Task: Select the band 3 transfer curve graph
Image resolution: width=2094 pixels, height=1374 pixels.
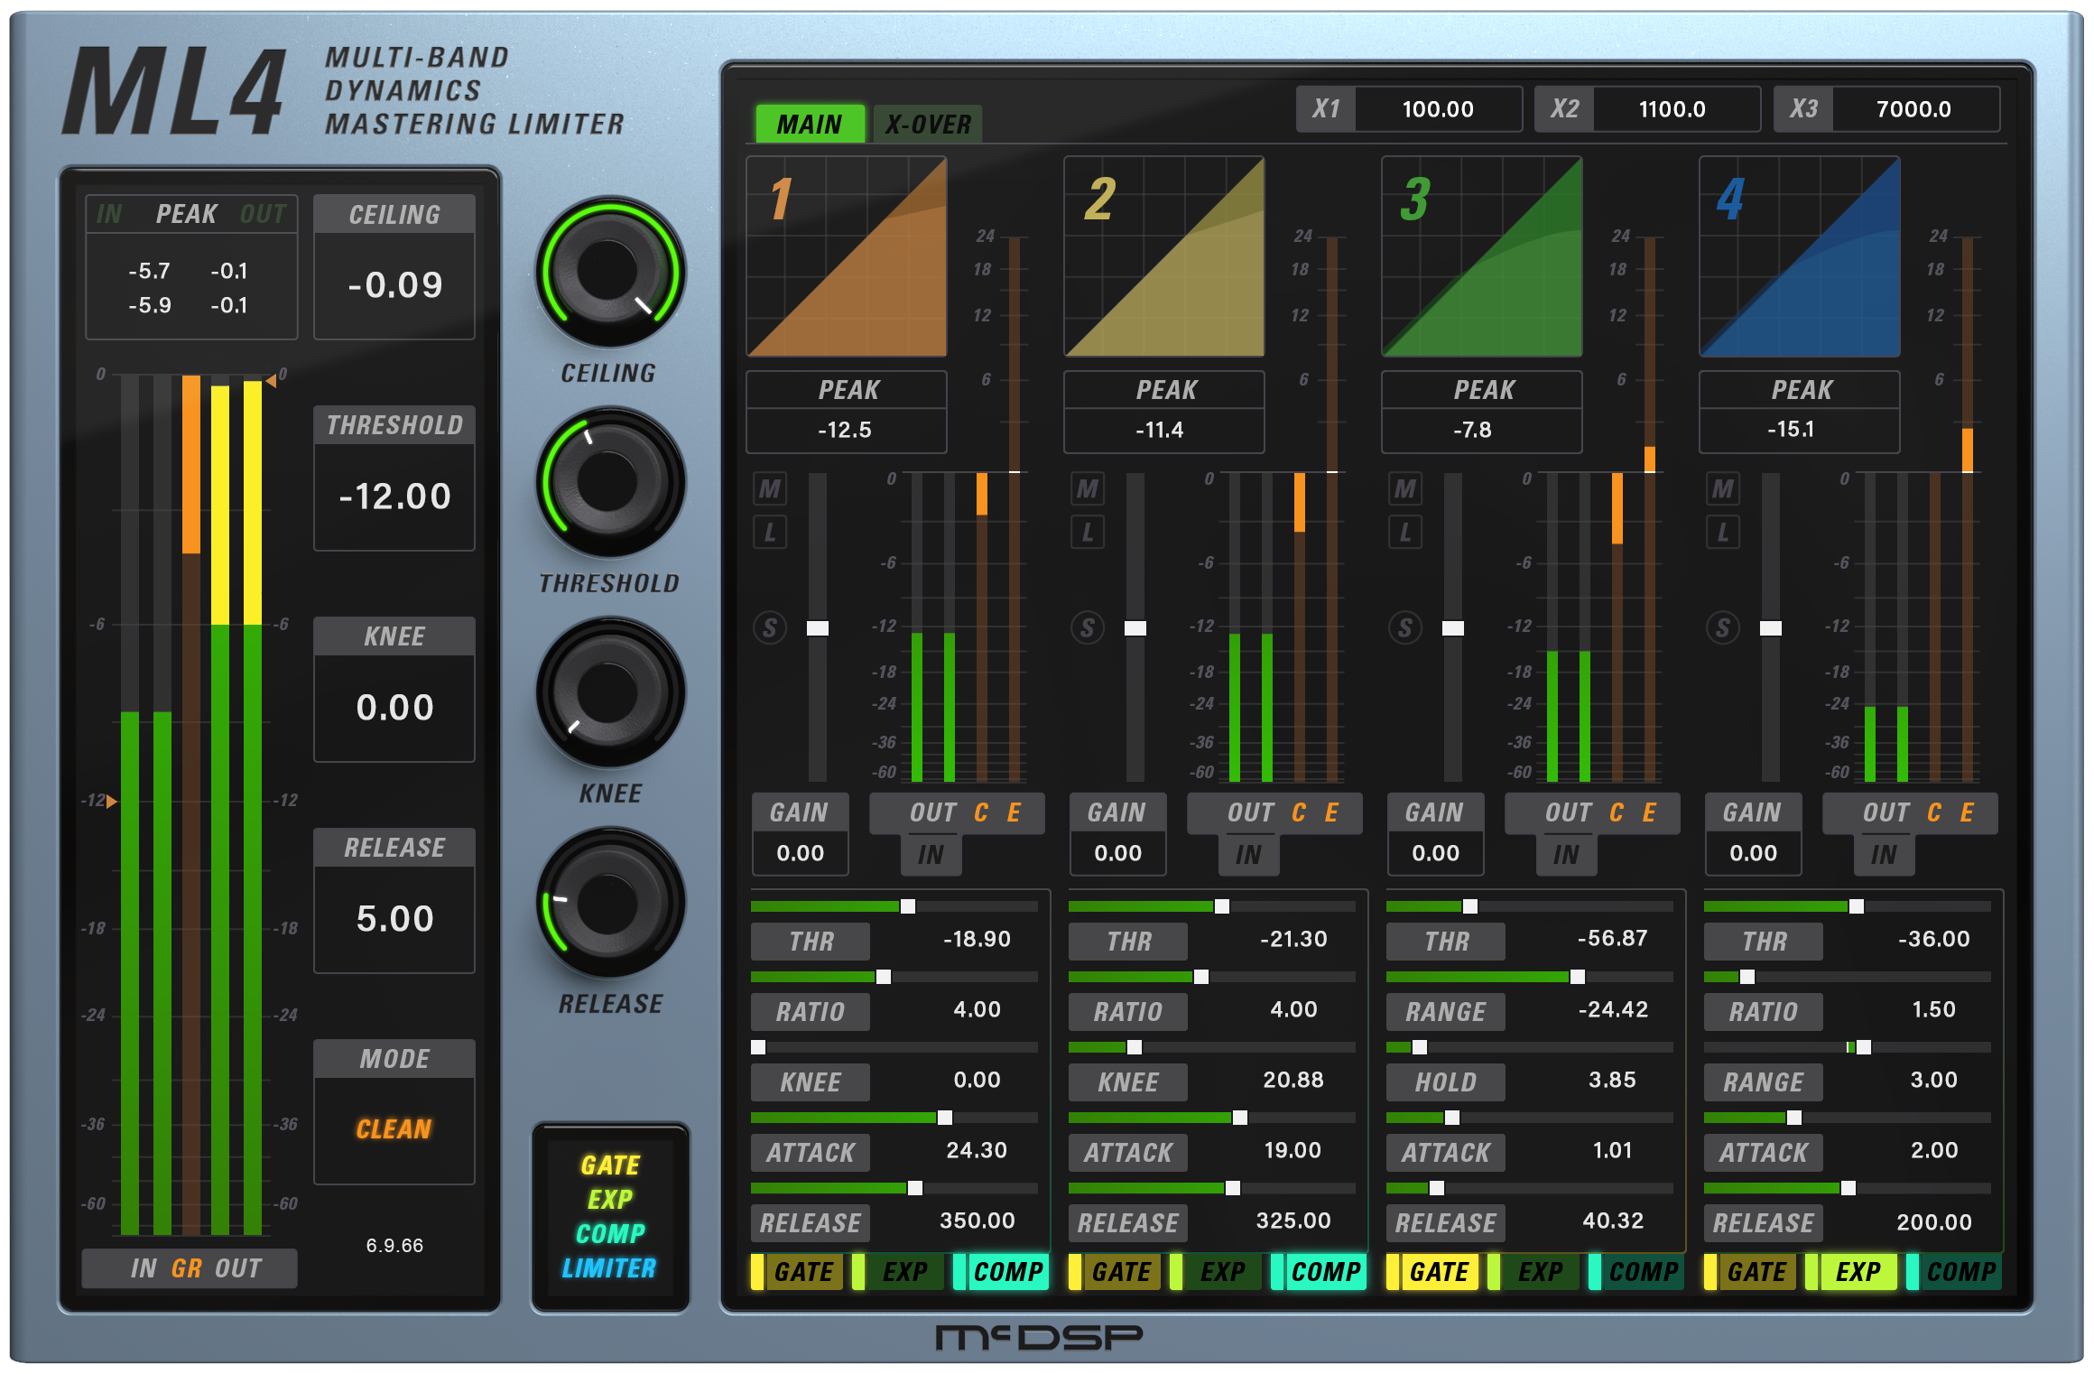Action: 1481,257
